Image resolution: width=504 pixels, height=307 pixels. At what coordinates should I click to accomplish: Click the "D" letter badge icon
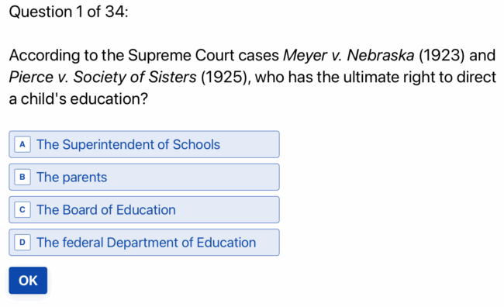tap(22, 243)
